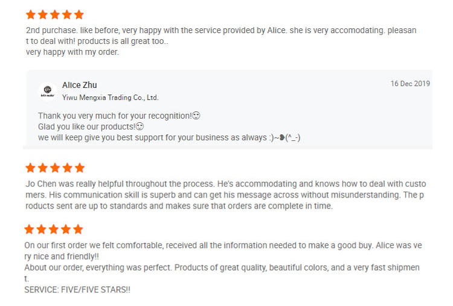This screenshot has height=306, width=453.
Task: Click first star of the bottom review rating
Action: pyautogui.click(x=30, y=230)
